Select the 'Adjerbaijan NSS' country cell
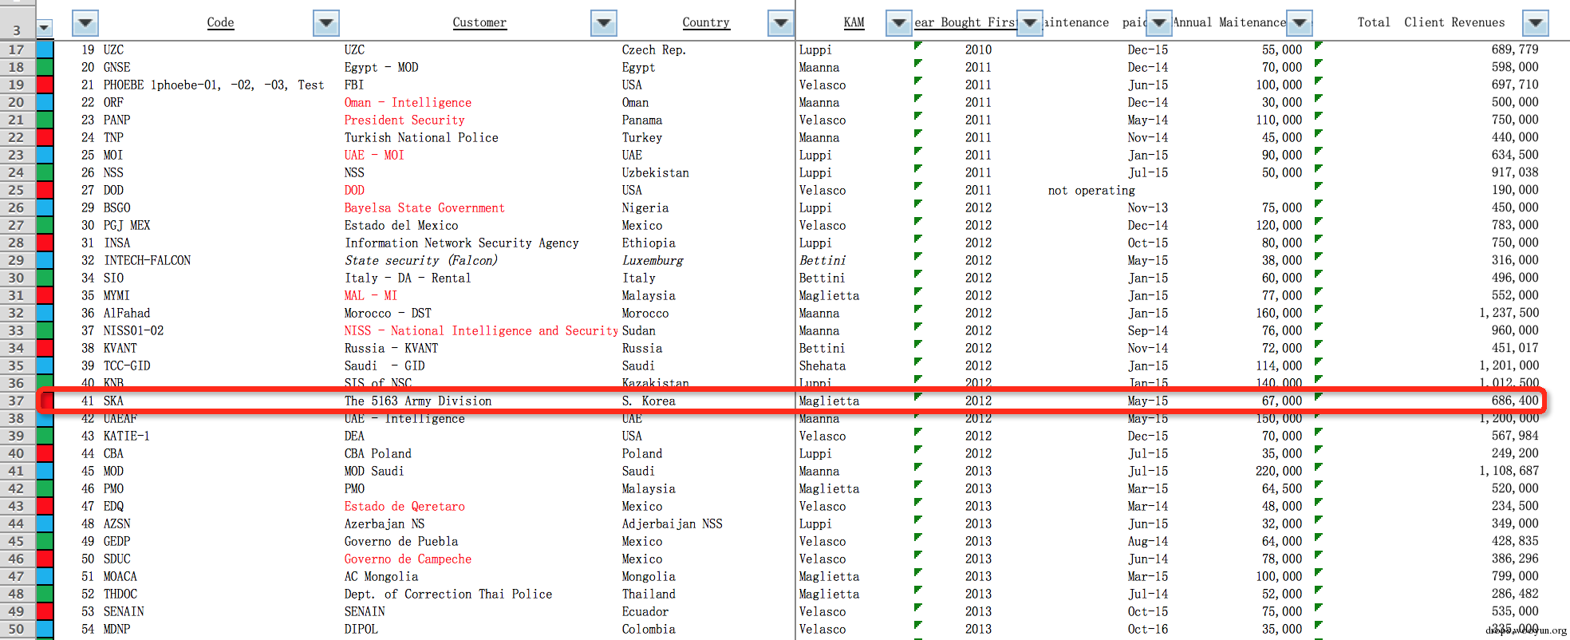 pos(673,523)
